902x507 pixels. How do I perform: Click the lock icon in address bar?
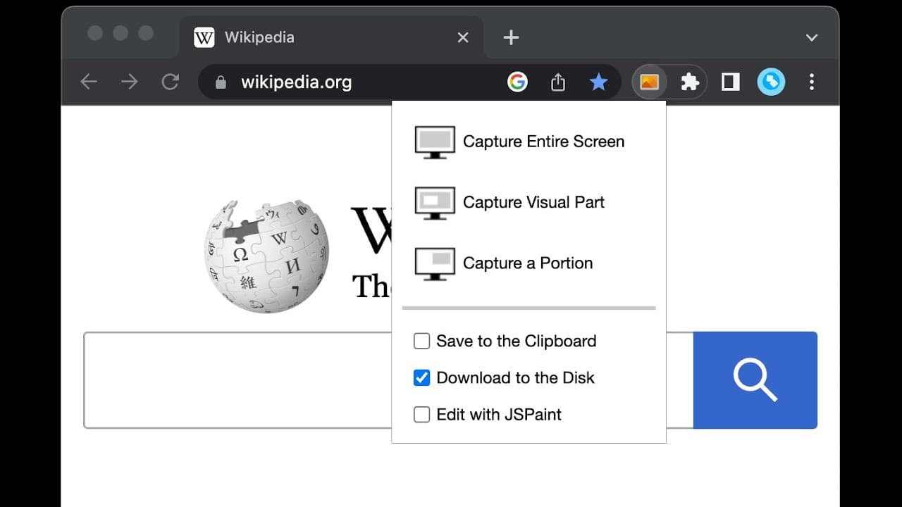point(221,82)
